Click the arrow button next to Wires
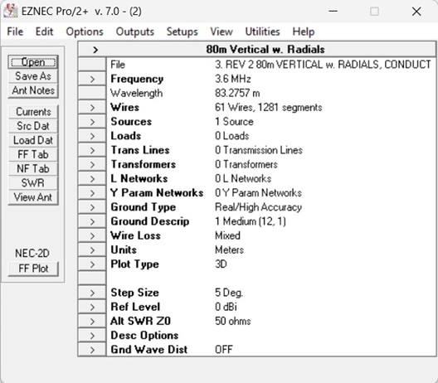The height and width of the screenshot is (383, 438). 92,108
